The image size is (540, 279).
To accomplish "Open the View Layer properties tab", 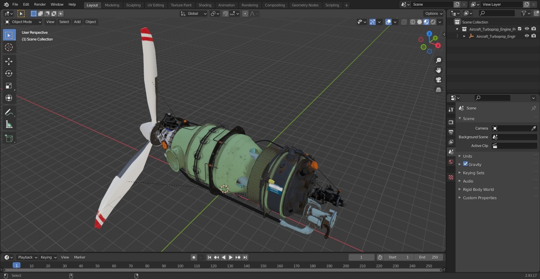I will coord(451,142).
